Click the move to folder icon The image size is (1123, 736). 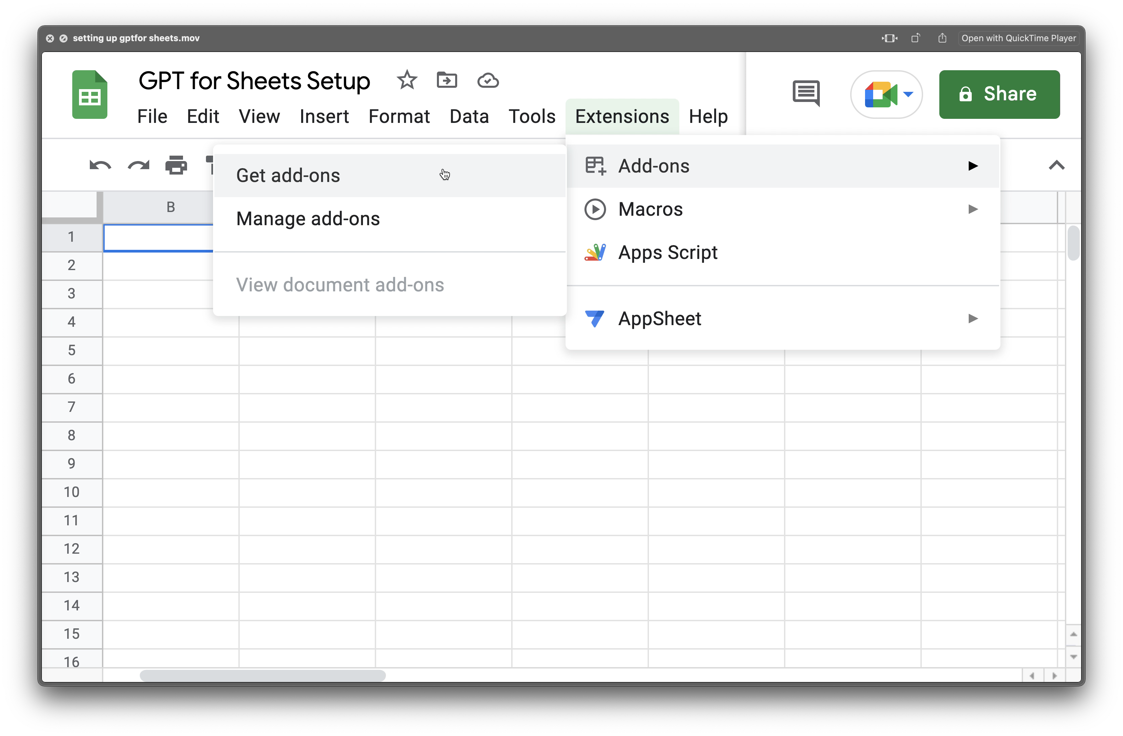(x=446, y=80)
